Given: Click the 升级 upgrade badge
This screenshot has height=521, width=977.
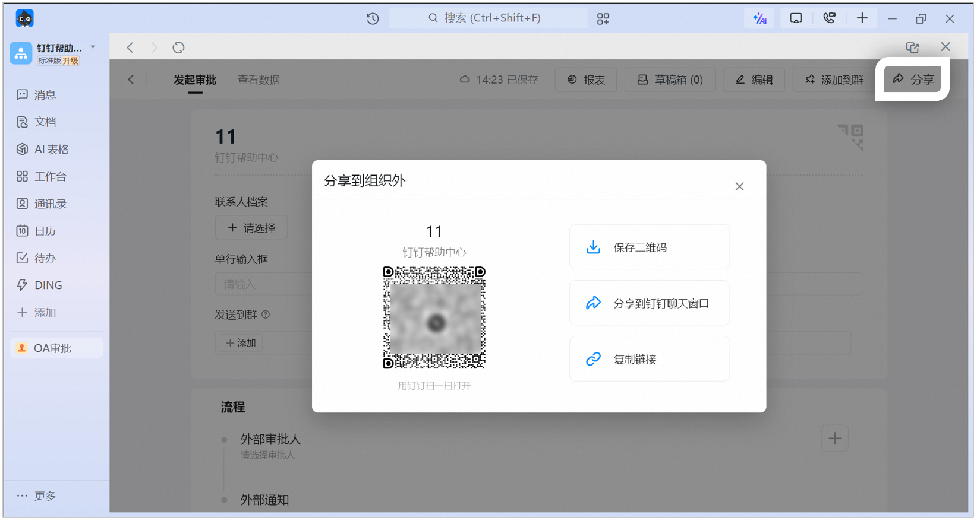Looking at the screenshot, I should pyautogui.click(x=71, y=61).
